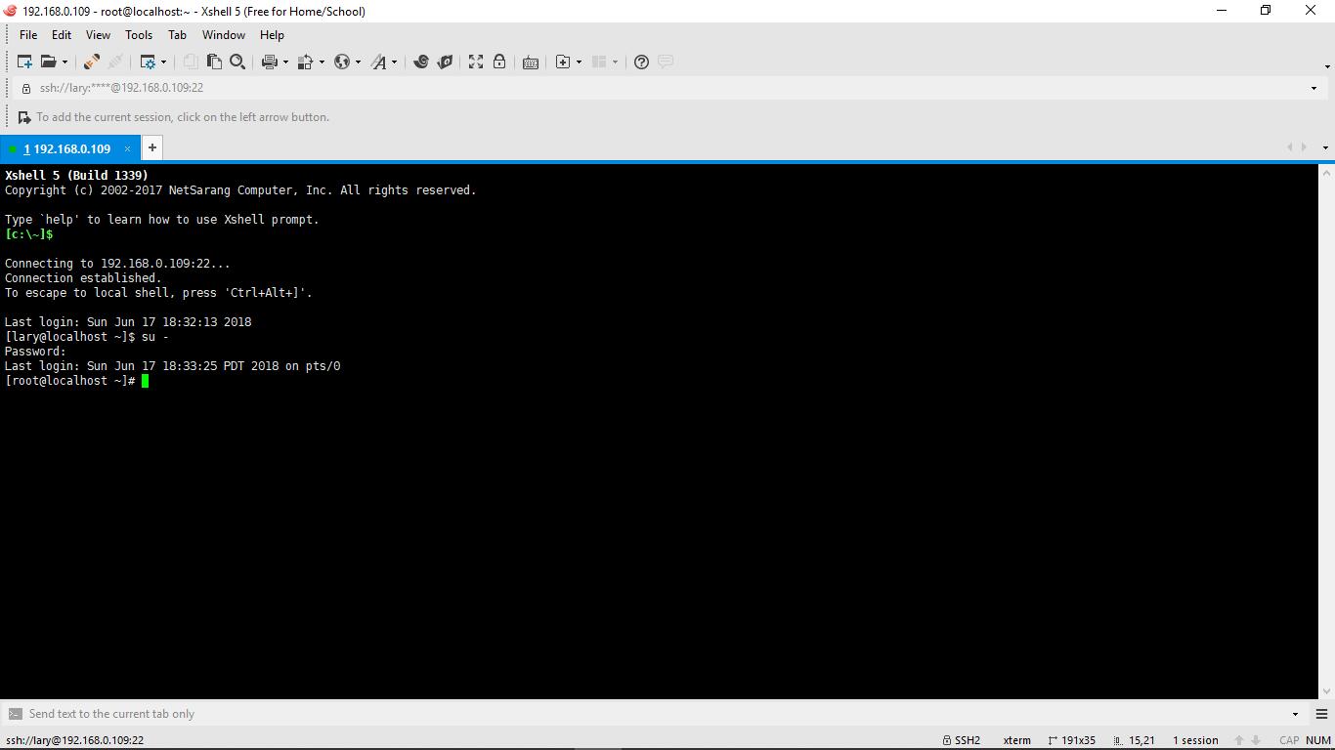The image size is (1335, 750).
Task: Open the virtual keyboard mapping icon
Action: coord(531,62)
